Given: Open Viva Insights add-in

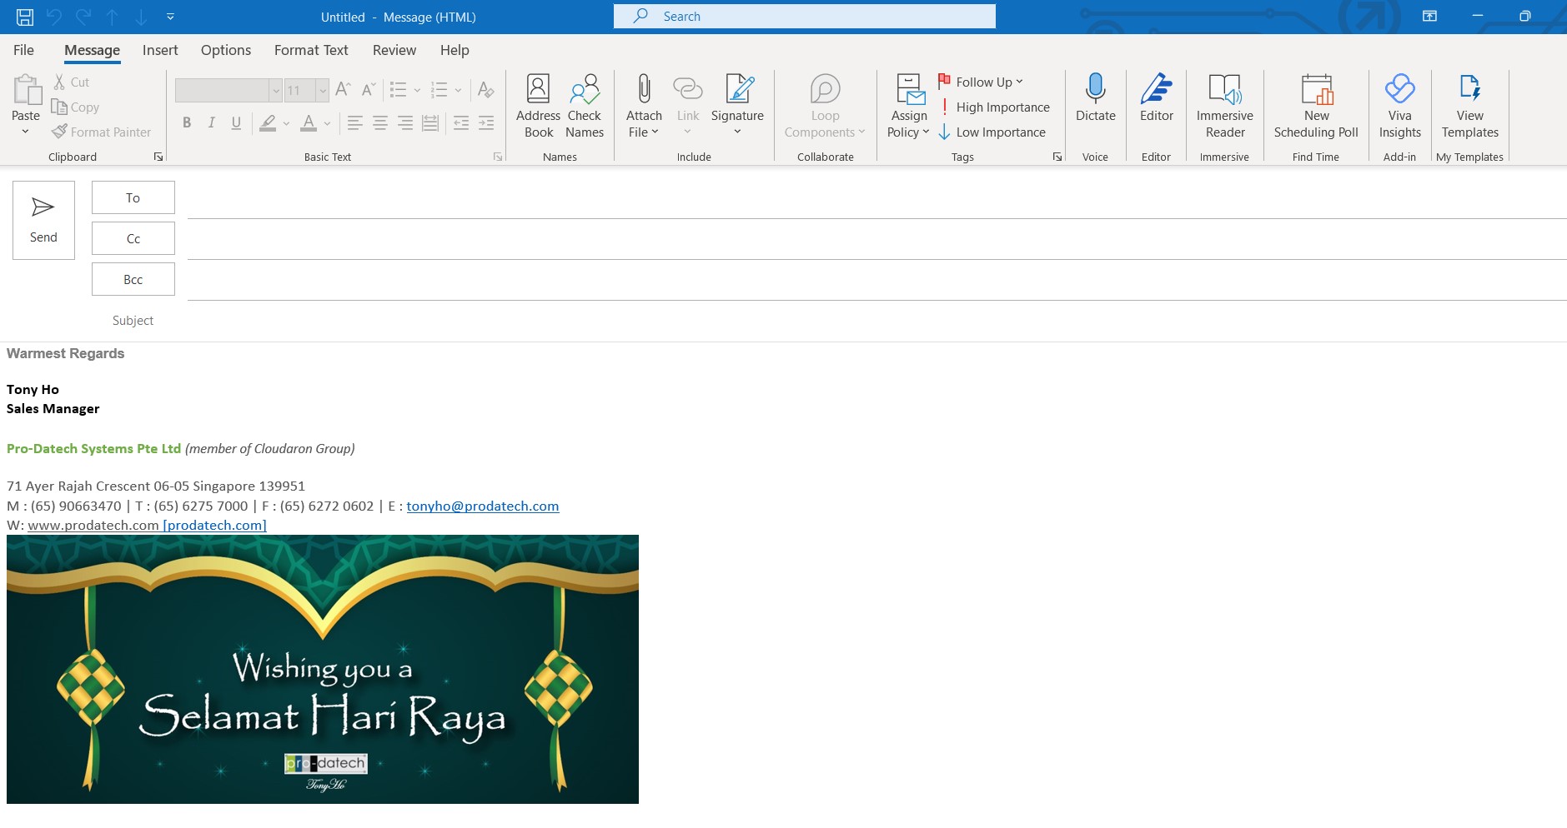Looking at the screenshot, I should (x=1400, y=105).
